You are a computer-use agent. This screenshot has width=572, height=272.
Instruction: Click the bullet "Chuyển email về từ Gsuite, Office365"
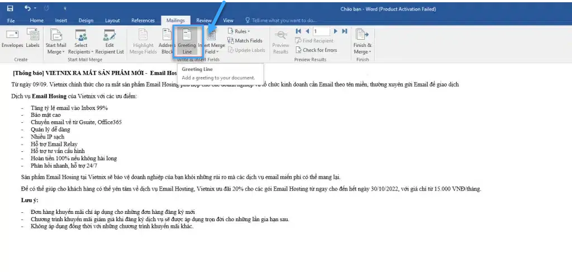[76, 122]
